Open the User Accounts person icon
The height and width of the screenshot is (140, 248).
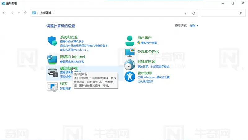130,41
